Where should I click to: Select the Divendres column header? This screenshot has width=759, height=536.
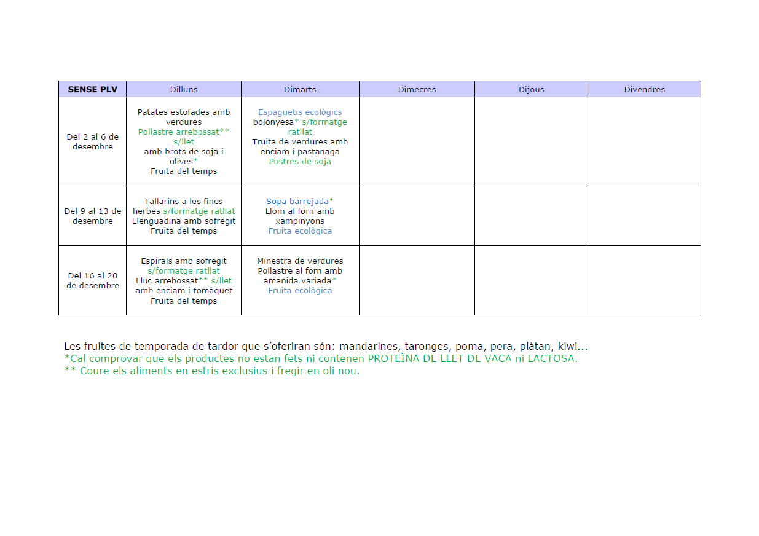click(644, 89)
